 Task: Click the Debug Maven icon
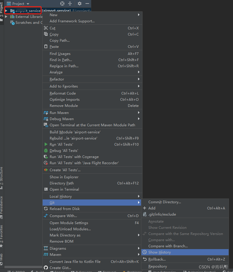point(46,119)
